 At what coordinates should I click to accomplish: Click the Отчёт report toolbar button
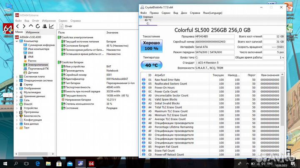click(66, 26)
